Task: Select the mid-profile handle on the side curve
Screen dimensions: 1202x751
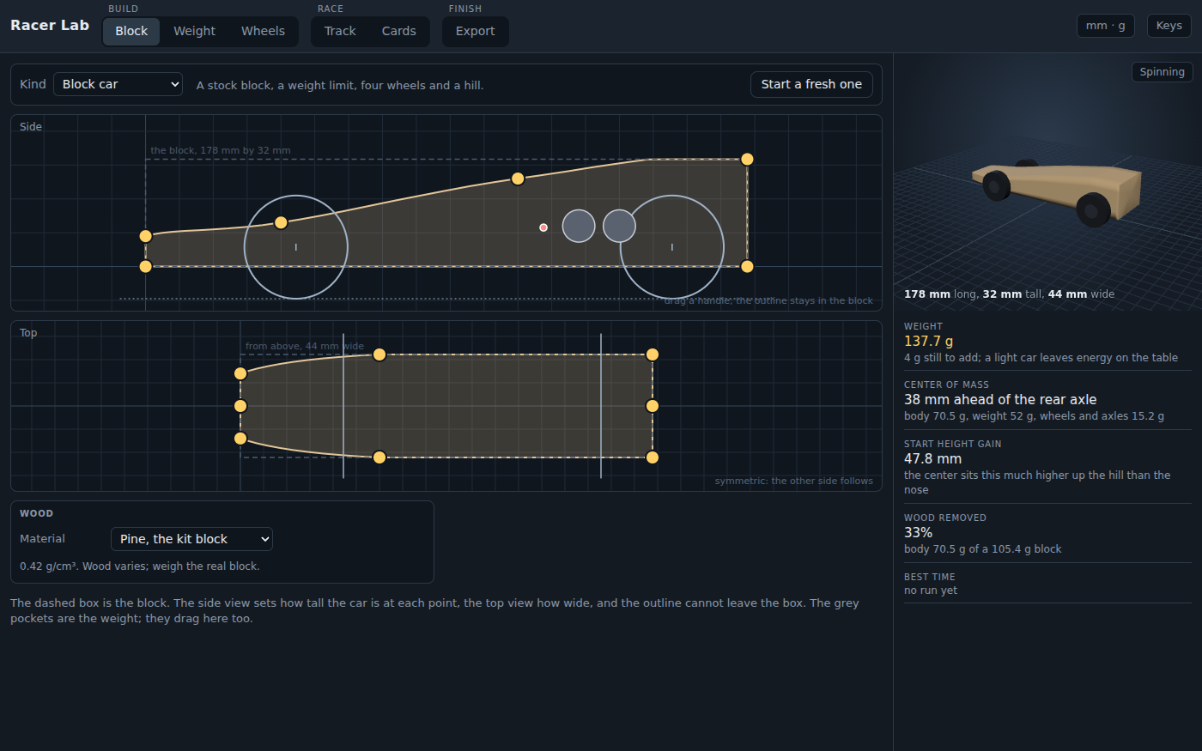Action: tap(518, 179)
